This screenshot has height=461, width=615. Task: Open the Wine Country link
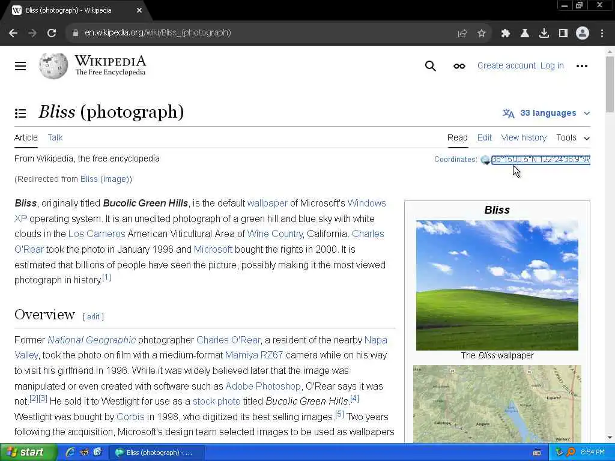[274, 234]
